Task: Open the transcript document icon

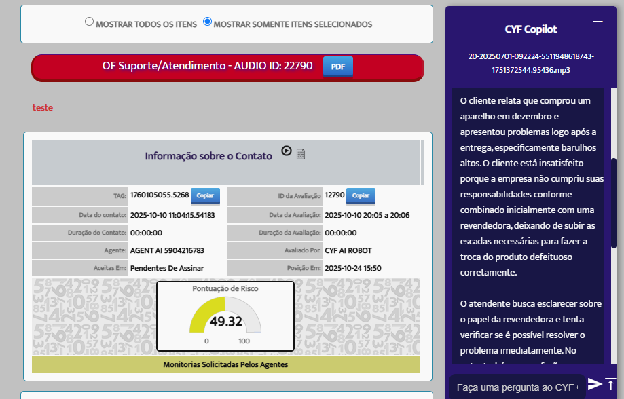Action: [301, 154]
